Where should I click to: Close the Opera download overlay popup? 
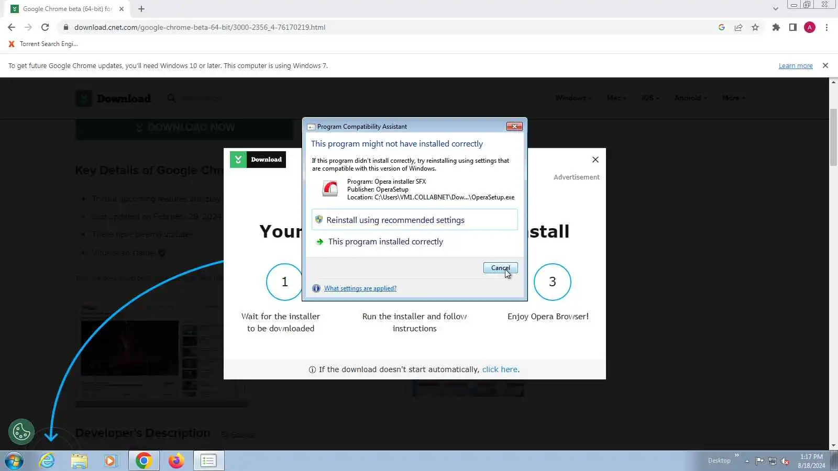[x=595, y=160]
